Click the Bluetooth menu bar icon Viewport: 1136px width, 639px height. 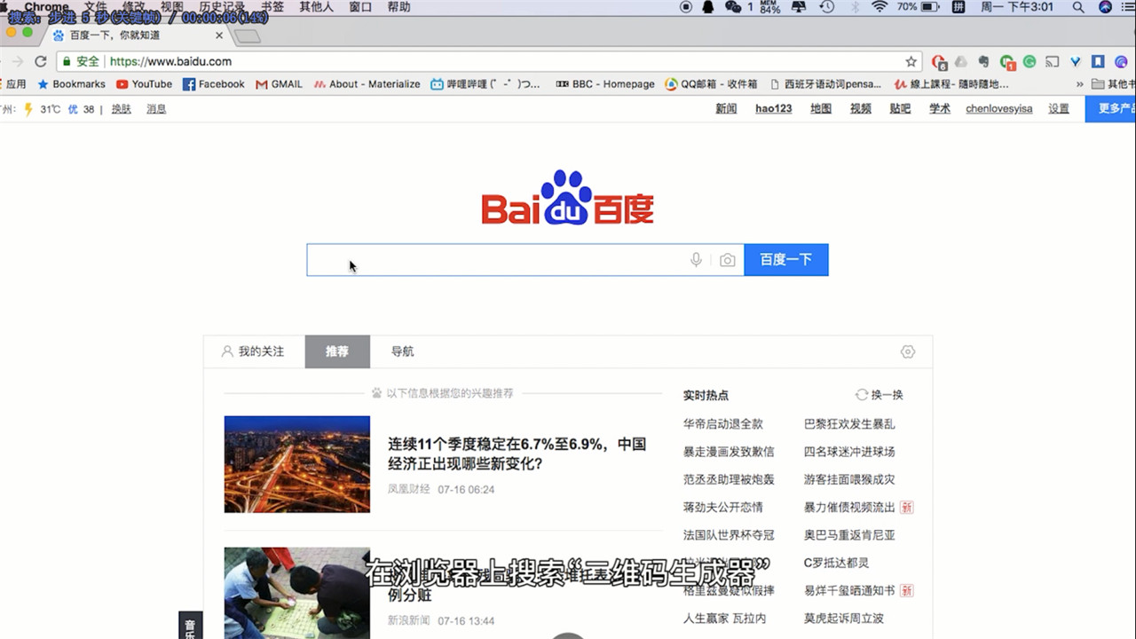(x=856, y=7)
